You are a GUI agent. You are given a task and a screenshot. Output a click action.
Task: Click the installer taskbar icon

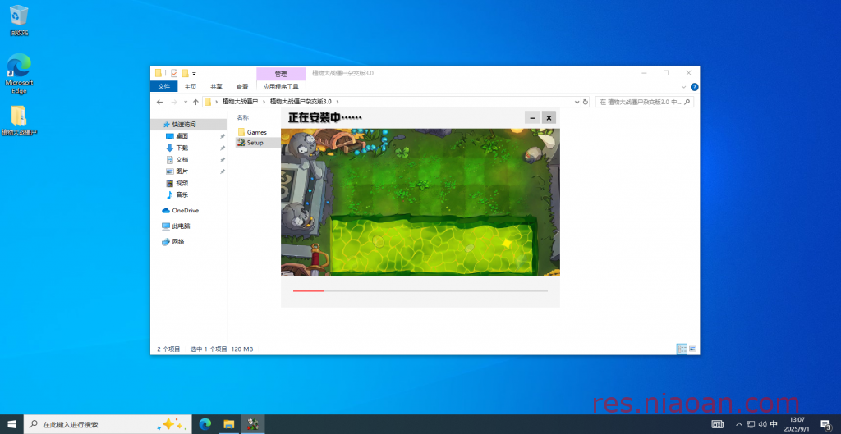pos(253,424)
